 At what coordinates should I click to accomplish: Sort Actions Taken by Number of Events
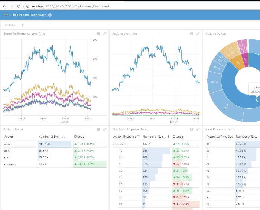53,137
